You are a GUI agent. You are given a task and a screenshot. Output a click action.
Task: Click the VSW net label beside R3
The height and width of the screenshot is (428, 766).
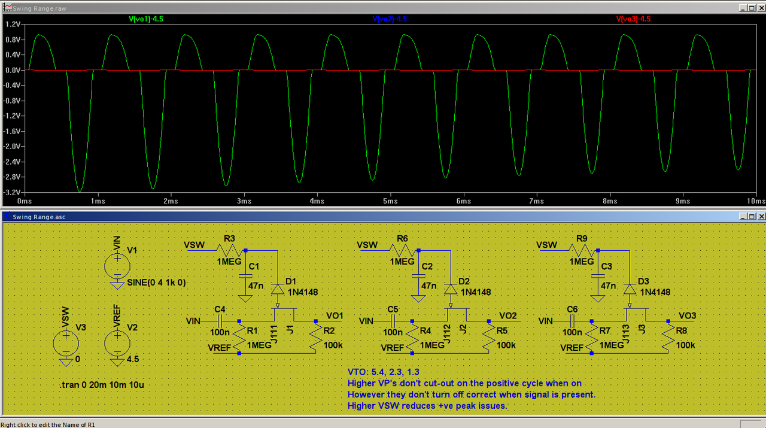(194, 245)
